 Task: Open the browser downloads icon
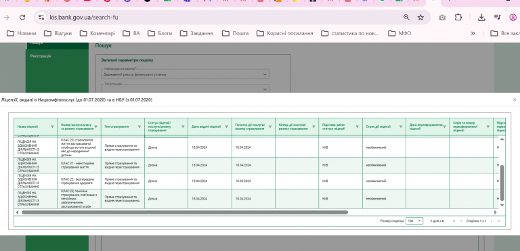pos(481,17)
